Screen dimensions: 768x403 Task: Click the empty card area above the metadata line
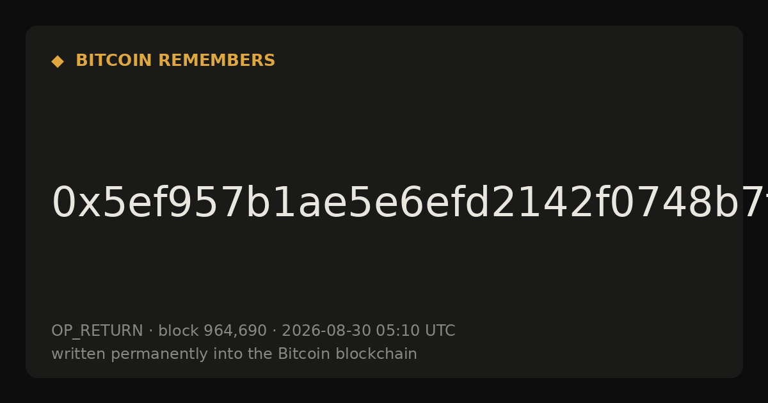tap(384, 275)
